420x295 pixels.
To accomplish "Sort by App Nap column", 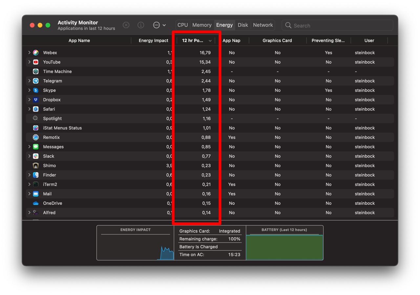I will pyautogui.click(x=232, y=40).
